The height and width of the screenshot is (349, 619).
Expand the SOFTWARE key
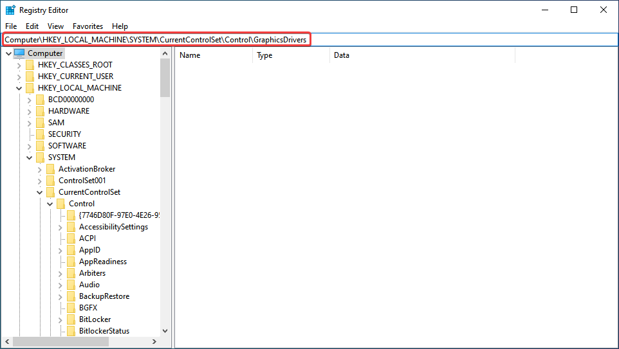pos(29,146)
